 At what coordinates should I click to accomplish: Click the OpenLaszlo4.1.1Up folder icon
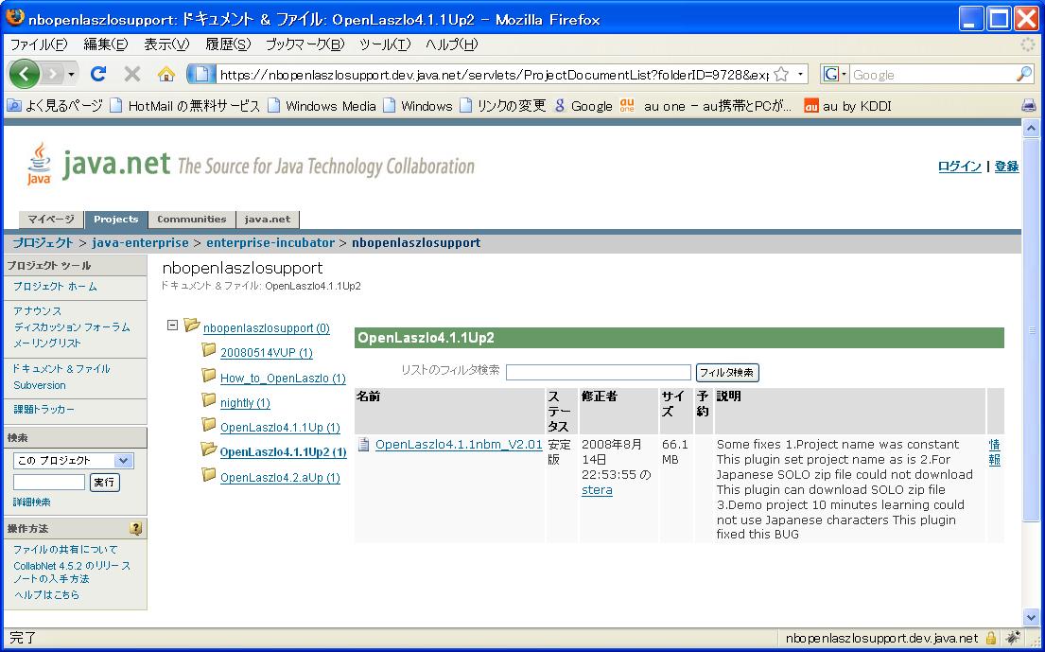pos(209,425)
